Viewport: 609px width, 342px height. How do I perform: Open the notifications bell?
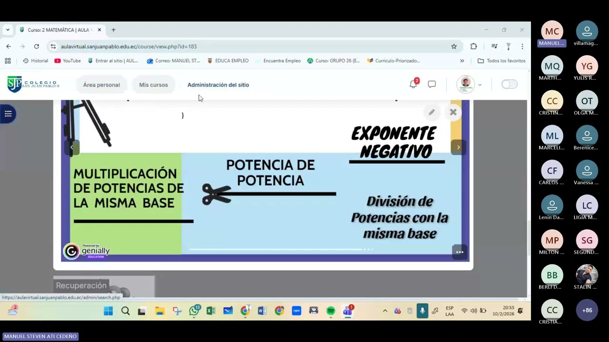pos(413,84)
